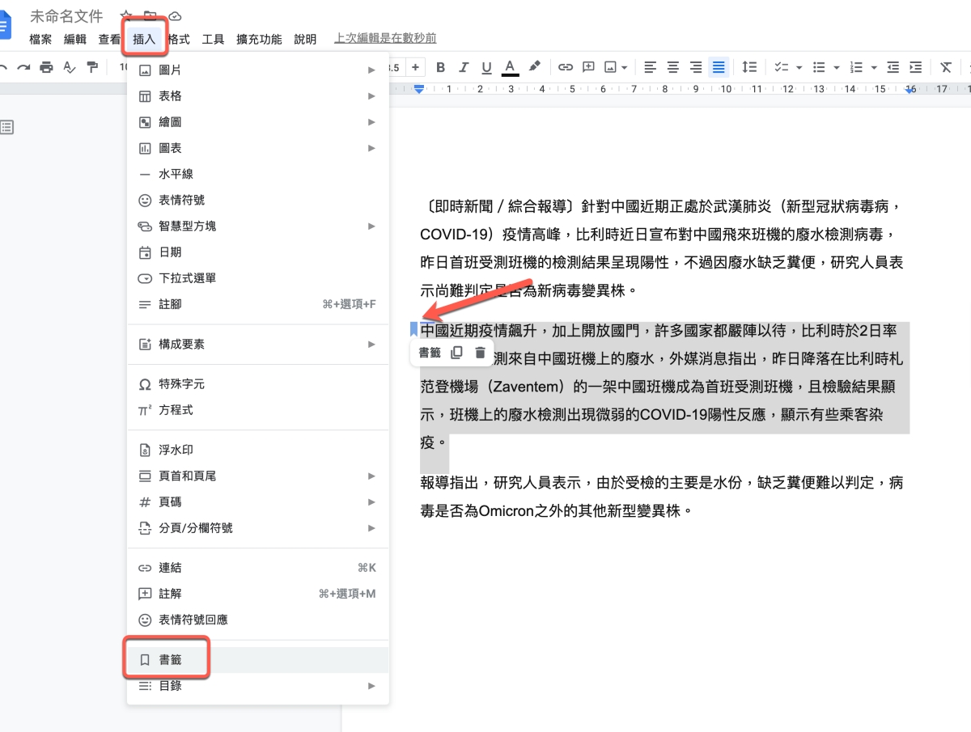Toggle italic formatting
Image resolution: width=971 pixels, height=732 pixels.
pyautogui.click(x=464, y=67)
